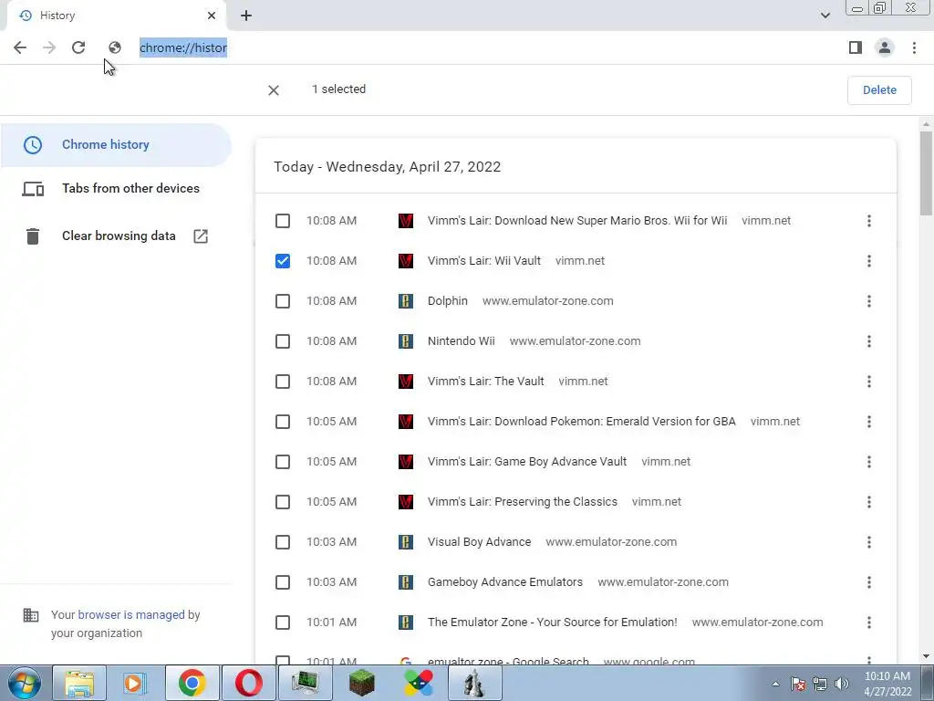The height and width of the screenshot is (701, 934).
Task: Open the tab search chevron
Action: (x=825, y=16)
